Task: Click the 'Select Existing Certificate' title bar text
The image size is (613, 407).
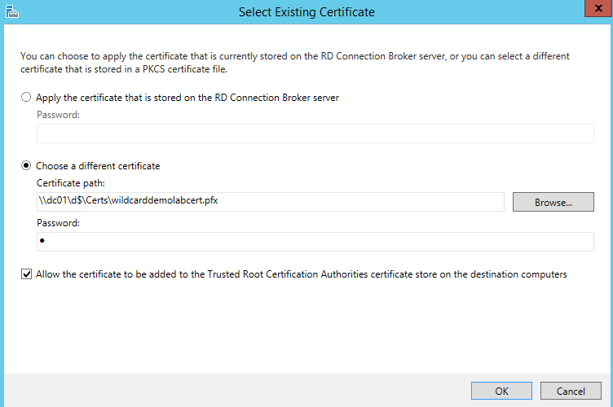Action: click(x=306, y=12)
